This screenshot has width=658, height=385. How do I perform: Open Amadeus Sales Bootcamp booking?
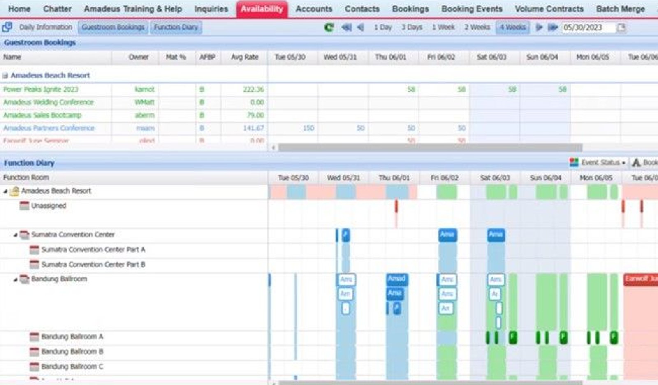pos(42,115)
